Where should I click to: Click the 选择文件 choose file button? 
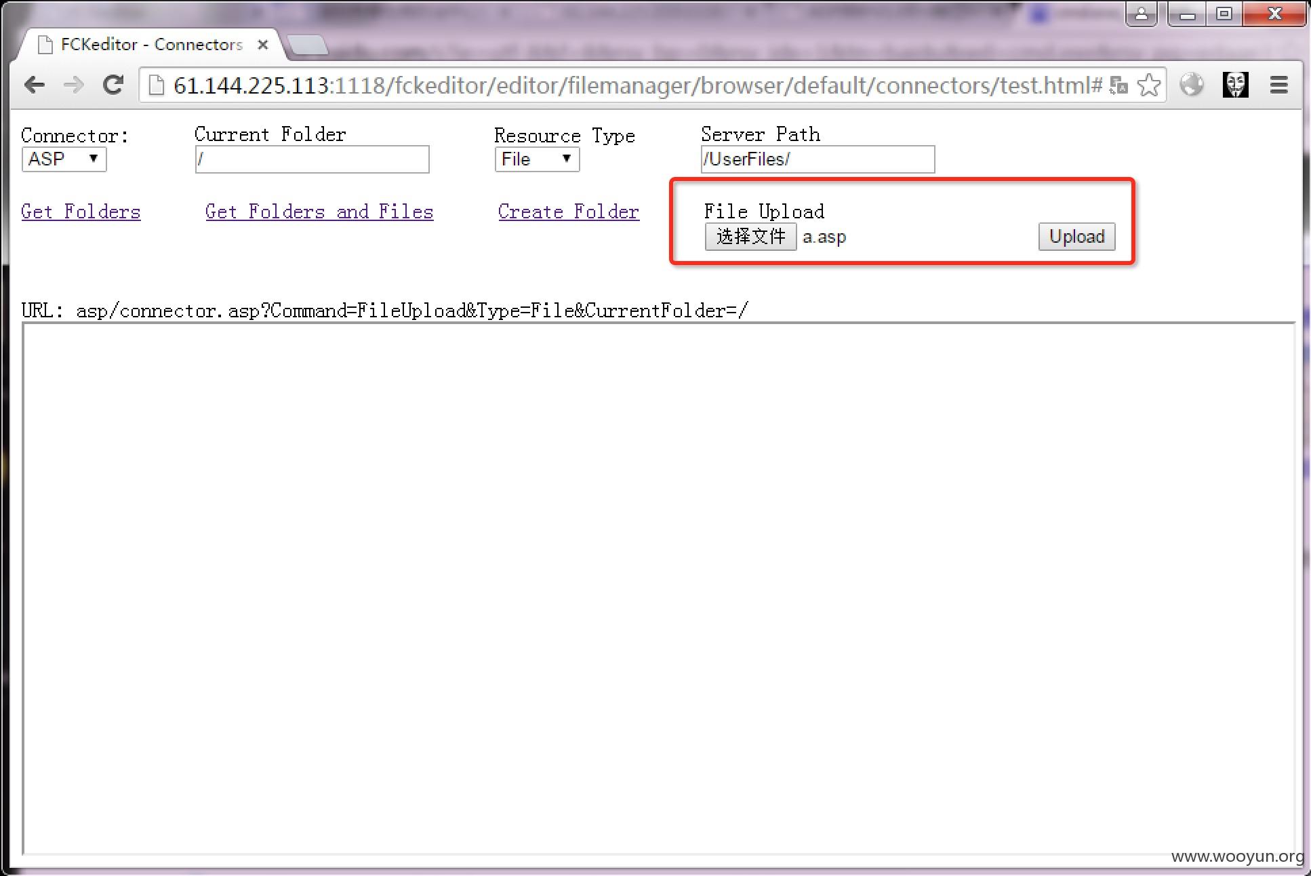tap(750, 237)
